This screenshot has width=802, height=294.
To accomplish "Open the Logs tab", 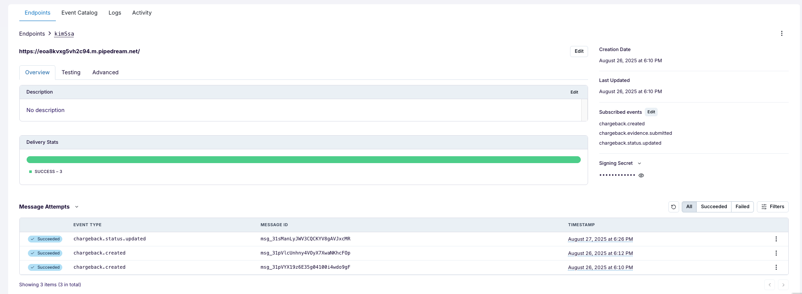I will click(115, 13).
